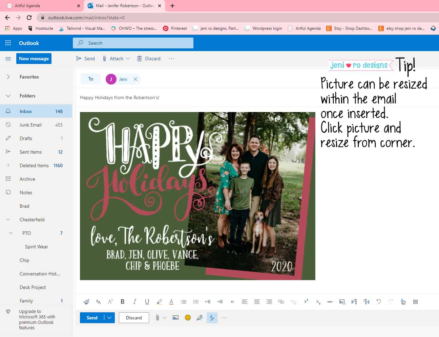This screenshot has height=337, width=439.
Task: Insert pictures inline using the bottom toolbar icon
Action: point(175,318)
